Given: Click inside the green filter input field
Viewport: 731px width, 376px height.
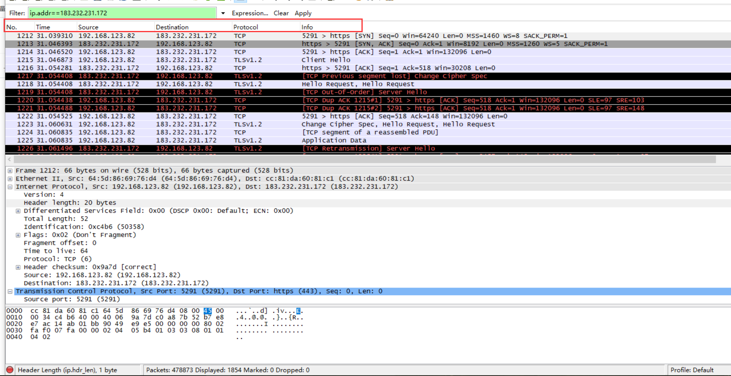Looking at the screenshot, I should 121,13.
